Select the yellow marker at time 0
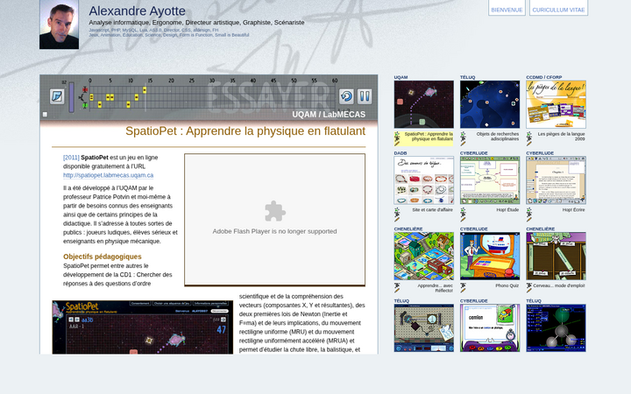 [91, 97]
